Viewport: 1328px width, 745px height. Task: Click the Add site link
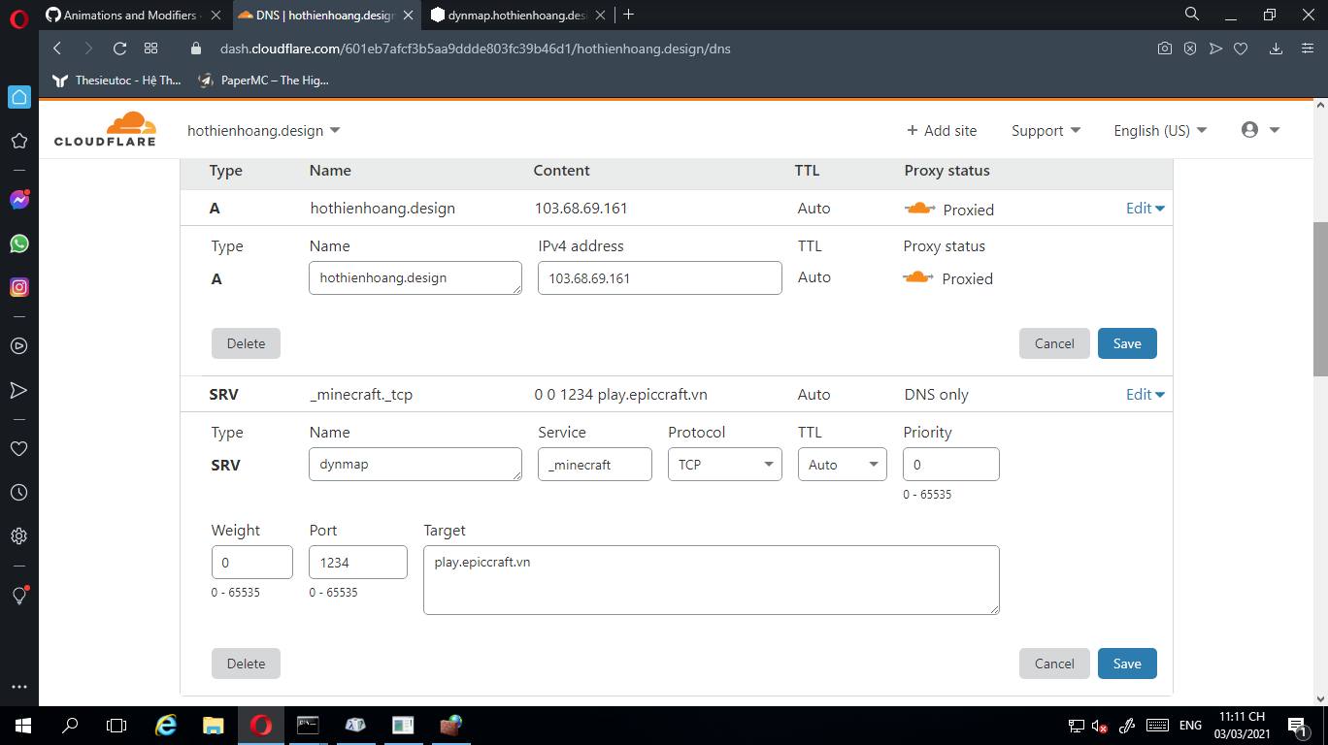pyautogui.click(x=942, y=131)
